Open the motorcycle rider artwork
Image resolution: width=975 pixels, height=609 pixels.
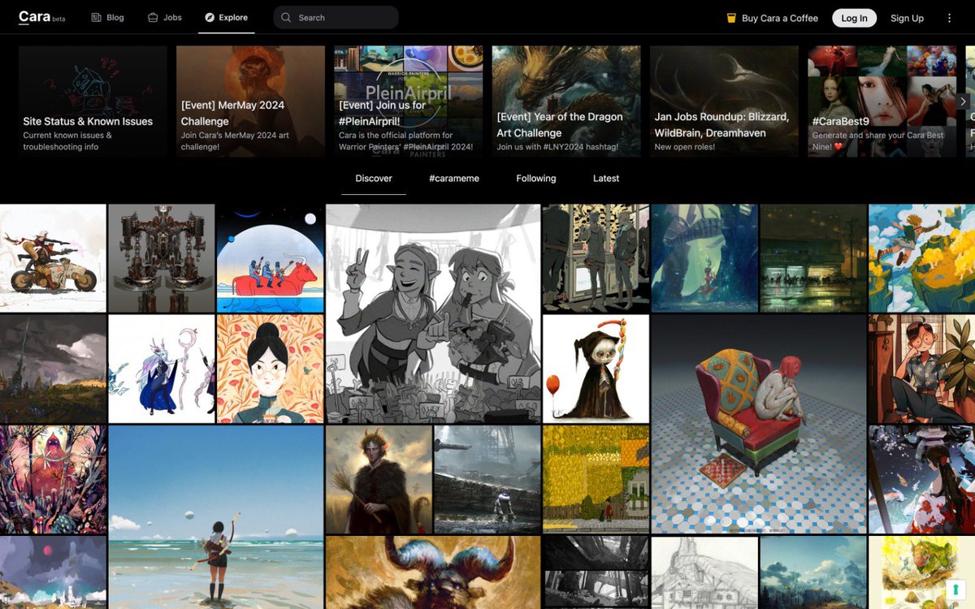53,258
